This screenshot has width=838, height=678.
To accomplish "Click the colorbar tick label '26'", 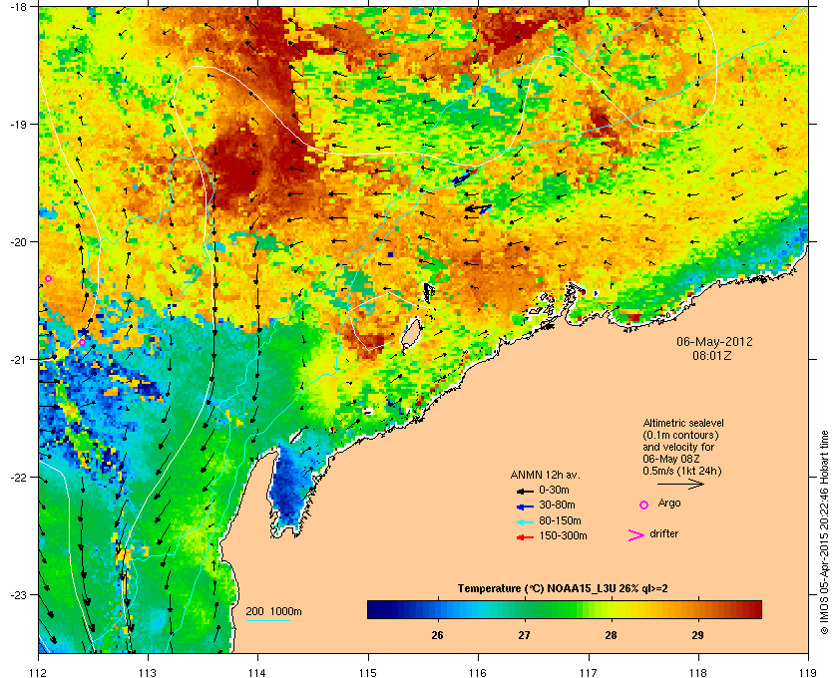I will point(437,635).
